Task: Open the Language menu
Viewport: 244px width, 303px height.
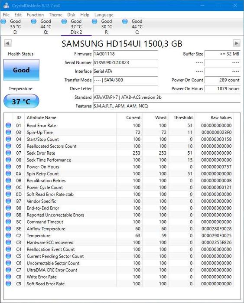Action: click(x=104, y=15)
